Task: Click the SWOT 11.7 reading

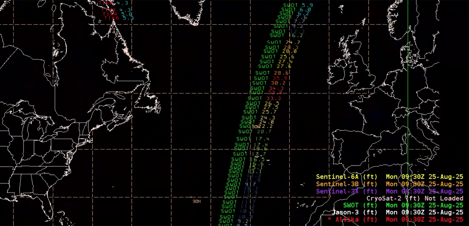Action: 239,203
